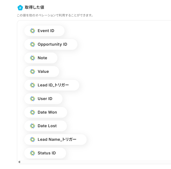
Task: Select the Date Won label
Action: [47, 112]
